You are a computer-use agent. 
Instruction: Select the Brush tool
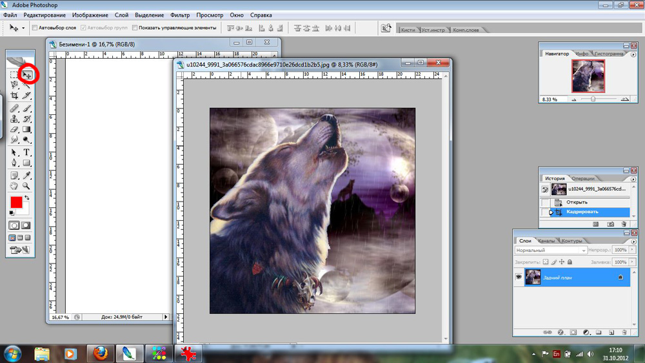coord(26,109)
